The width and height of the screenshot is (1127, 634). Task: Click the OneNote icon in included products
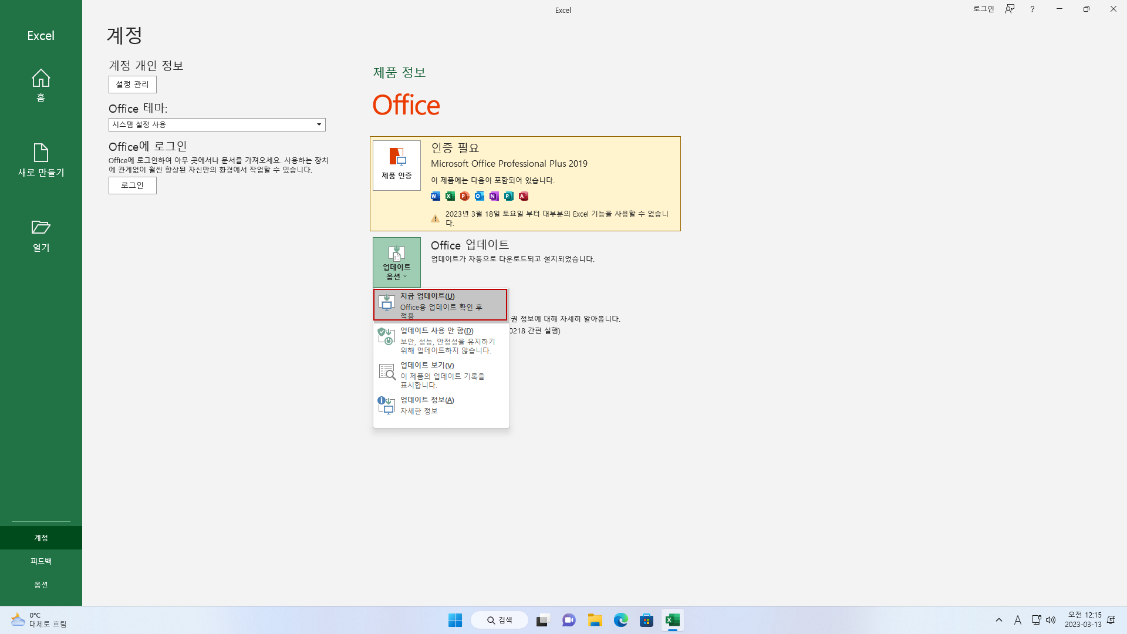[494, 196]
